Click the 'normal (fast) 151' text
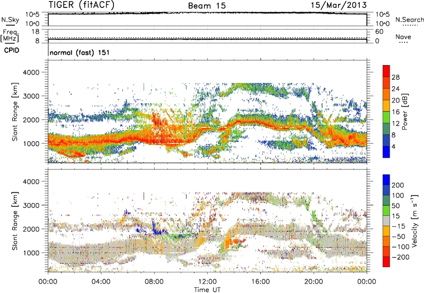This screenshot has width=424, height=293. click(x=79, y=52)
